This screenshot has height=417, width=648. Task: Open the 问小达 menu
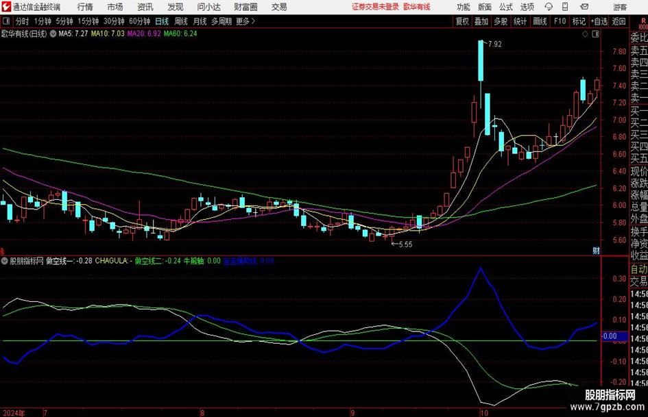pos(208,7)
